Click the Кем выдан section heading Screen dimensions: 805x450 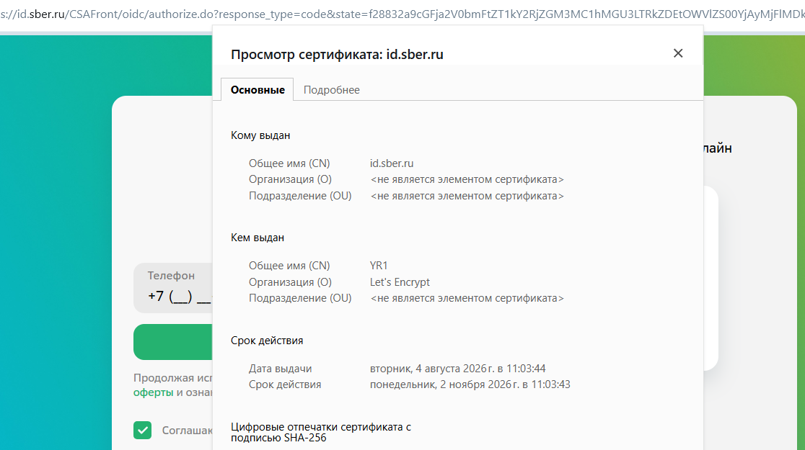pyautogui.click(x=258, y=238)
